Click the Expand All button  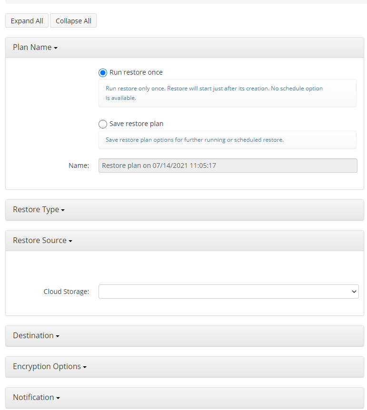pos(27,20)
